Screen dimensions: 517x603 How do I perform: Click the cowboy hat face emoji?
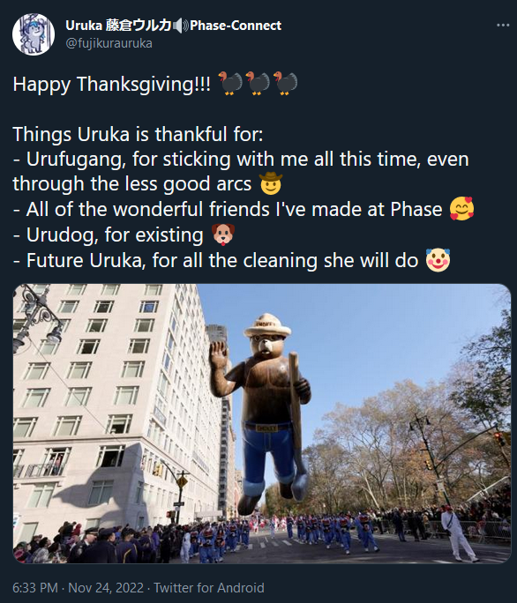271,183
